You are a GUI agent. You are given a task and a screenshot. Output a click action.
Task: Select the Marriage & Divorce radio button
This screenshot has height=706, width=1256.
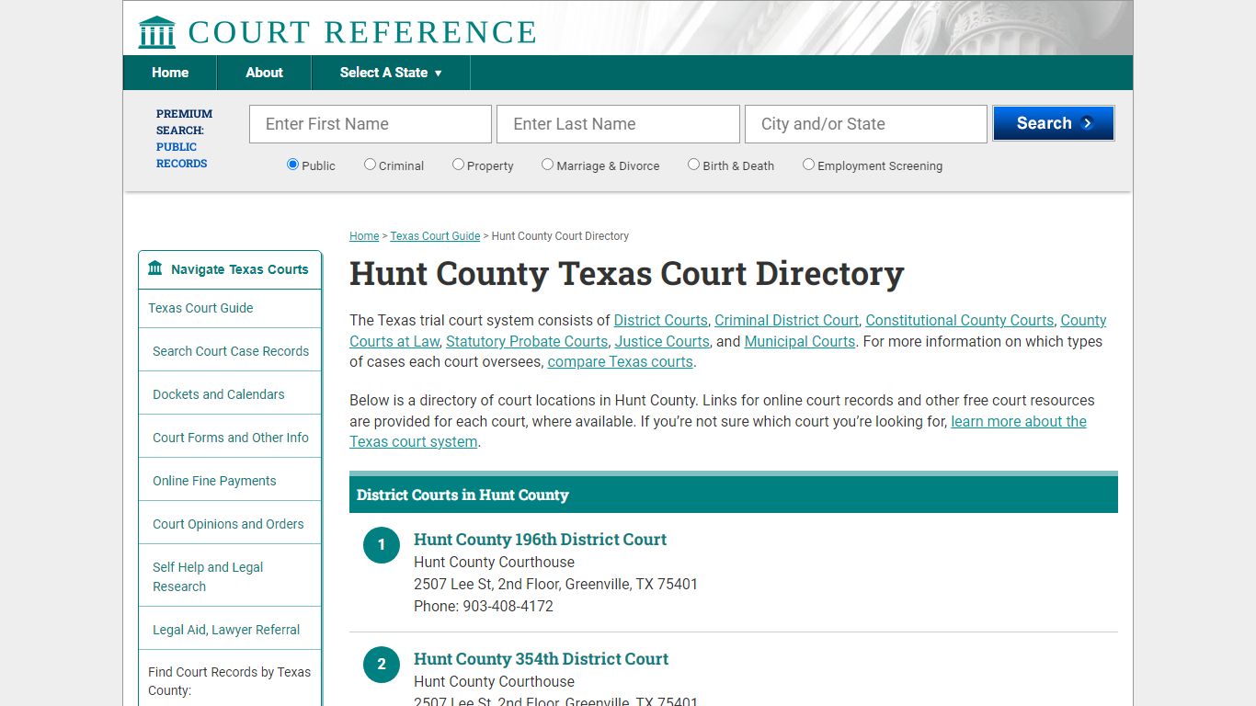pos(547,165)
